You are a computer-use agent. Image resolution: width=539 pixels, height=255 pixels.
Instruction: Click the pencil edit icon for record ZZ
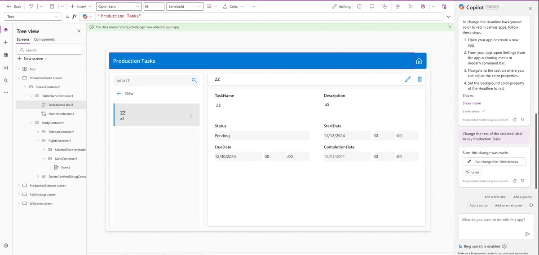(407, 79)
